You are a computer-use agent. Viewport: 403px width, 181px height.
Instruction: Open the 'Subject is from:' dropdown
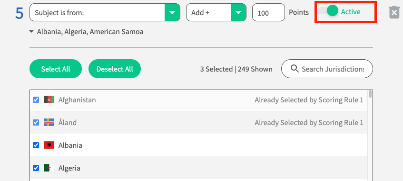(x=105, y=12)
